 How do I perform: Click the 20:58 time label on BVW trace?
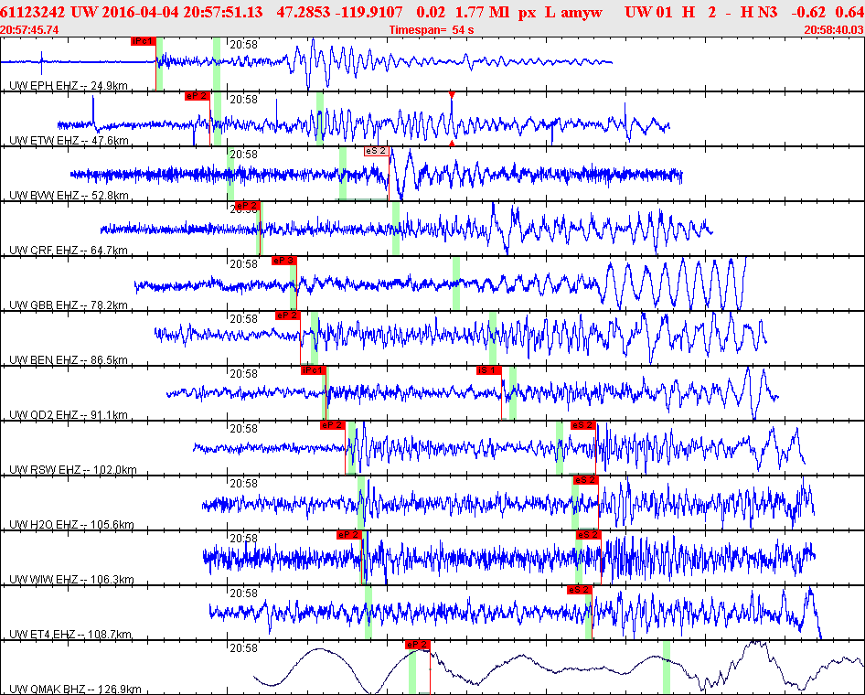244,155
